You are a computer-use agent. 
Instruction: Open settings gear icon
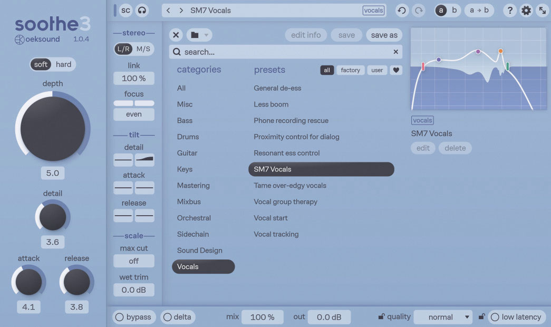526,11
